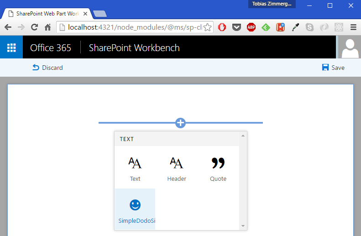Click the SharePoint Workbench title
The width and height of the screenshot is (361, 236).
click(x=134, y=47)
